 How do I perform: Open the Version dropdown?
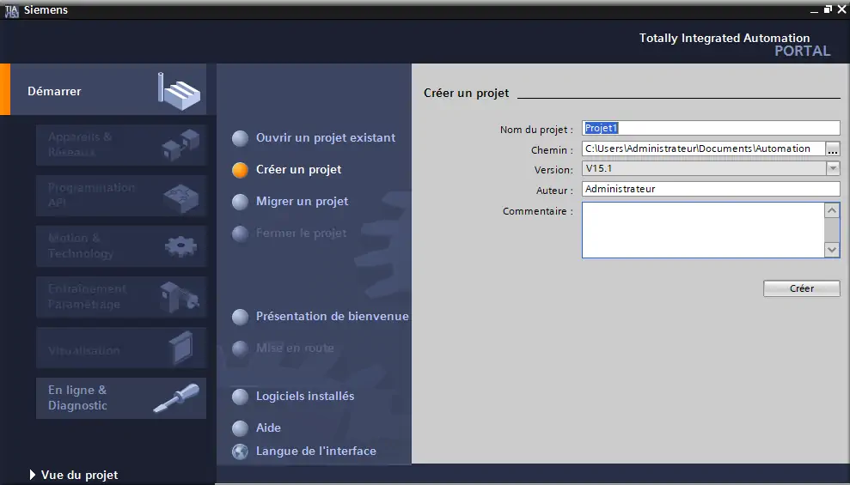point(833,168)
